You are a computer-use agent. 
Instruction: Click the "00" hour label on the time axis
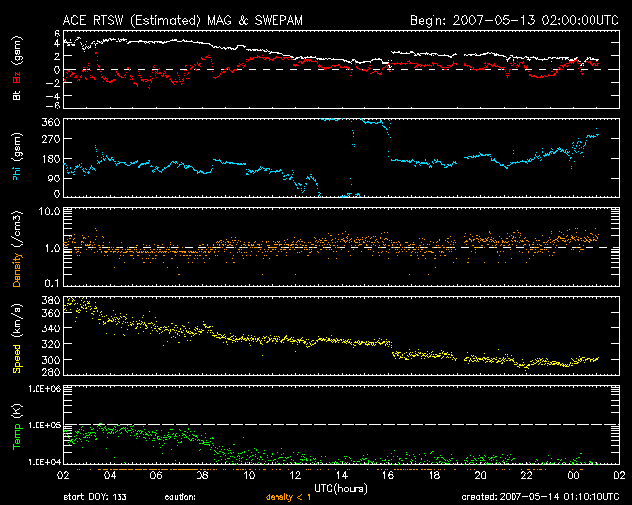tap(573, 475)
